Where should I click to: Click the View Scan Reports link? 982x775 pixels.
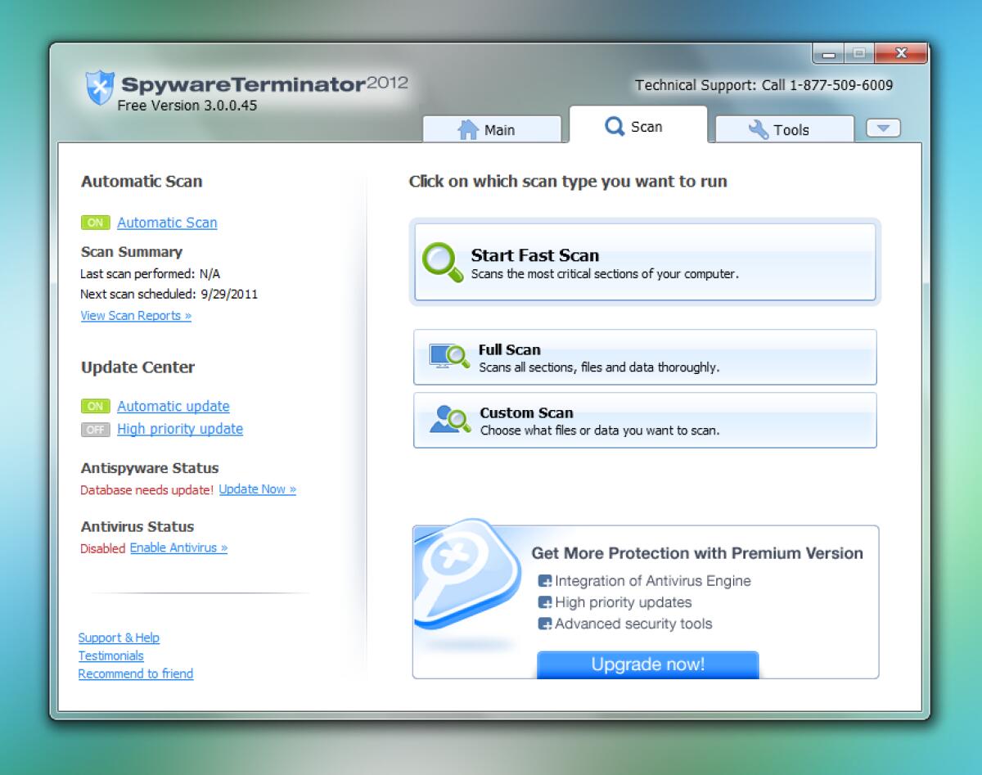click(135, 315)
